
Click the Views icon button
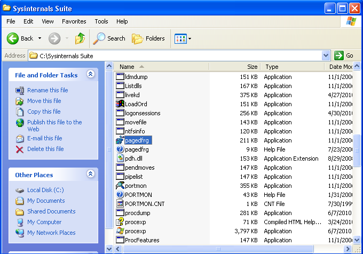point(180,38)
